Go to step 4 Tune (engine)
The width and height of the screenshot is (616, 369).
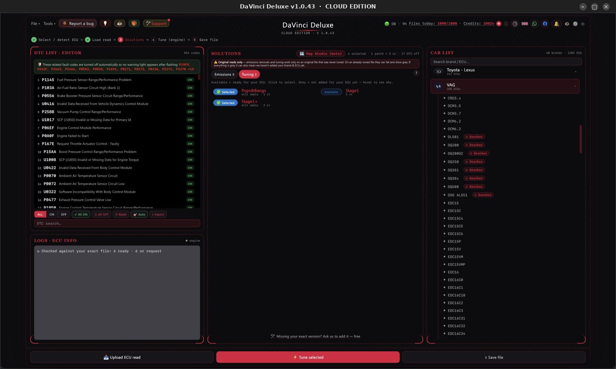click(168, 40)
